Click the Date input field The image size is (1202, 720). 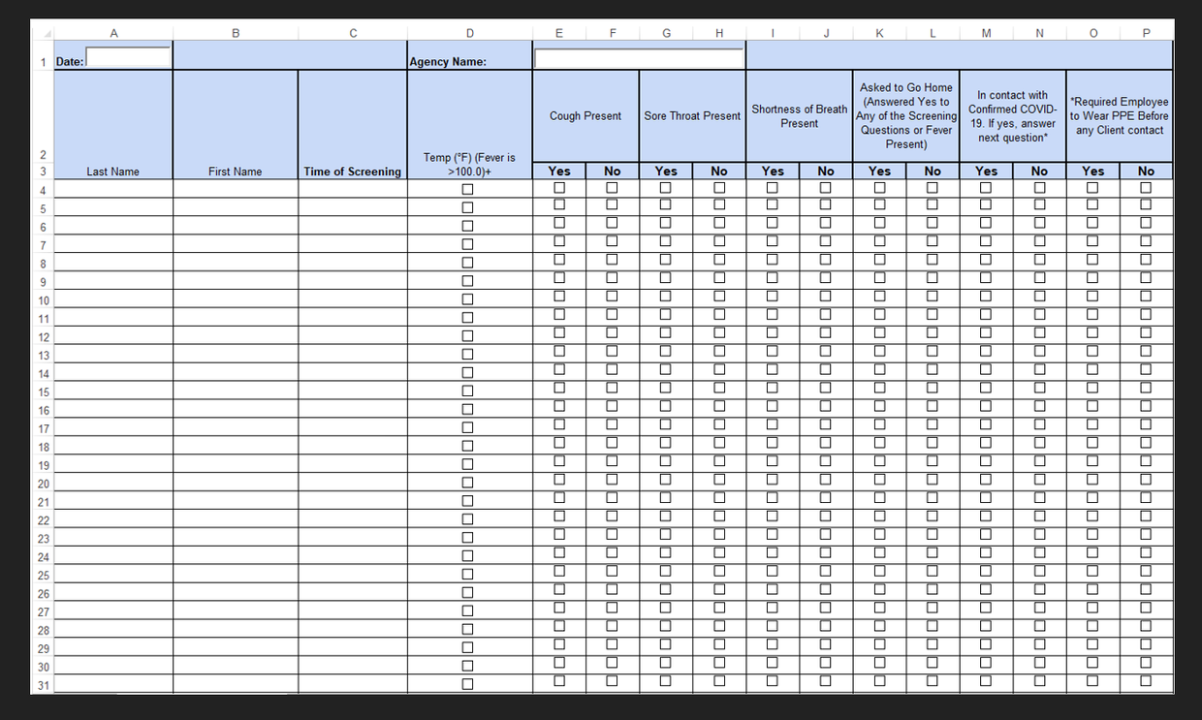pyautogui.click(x=127, y=55)
